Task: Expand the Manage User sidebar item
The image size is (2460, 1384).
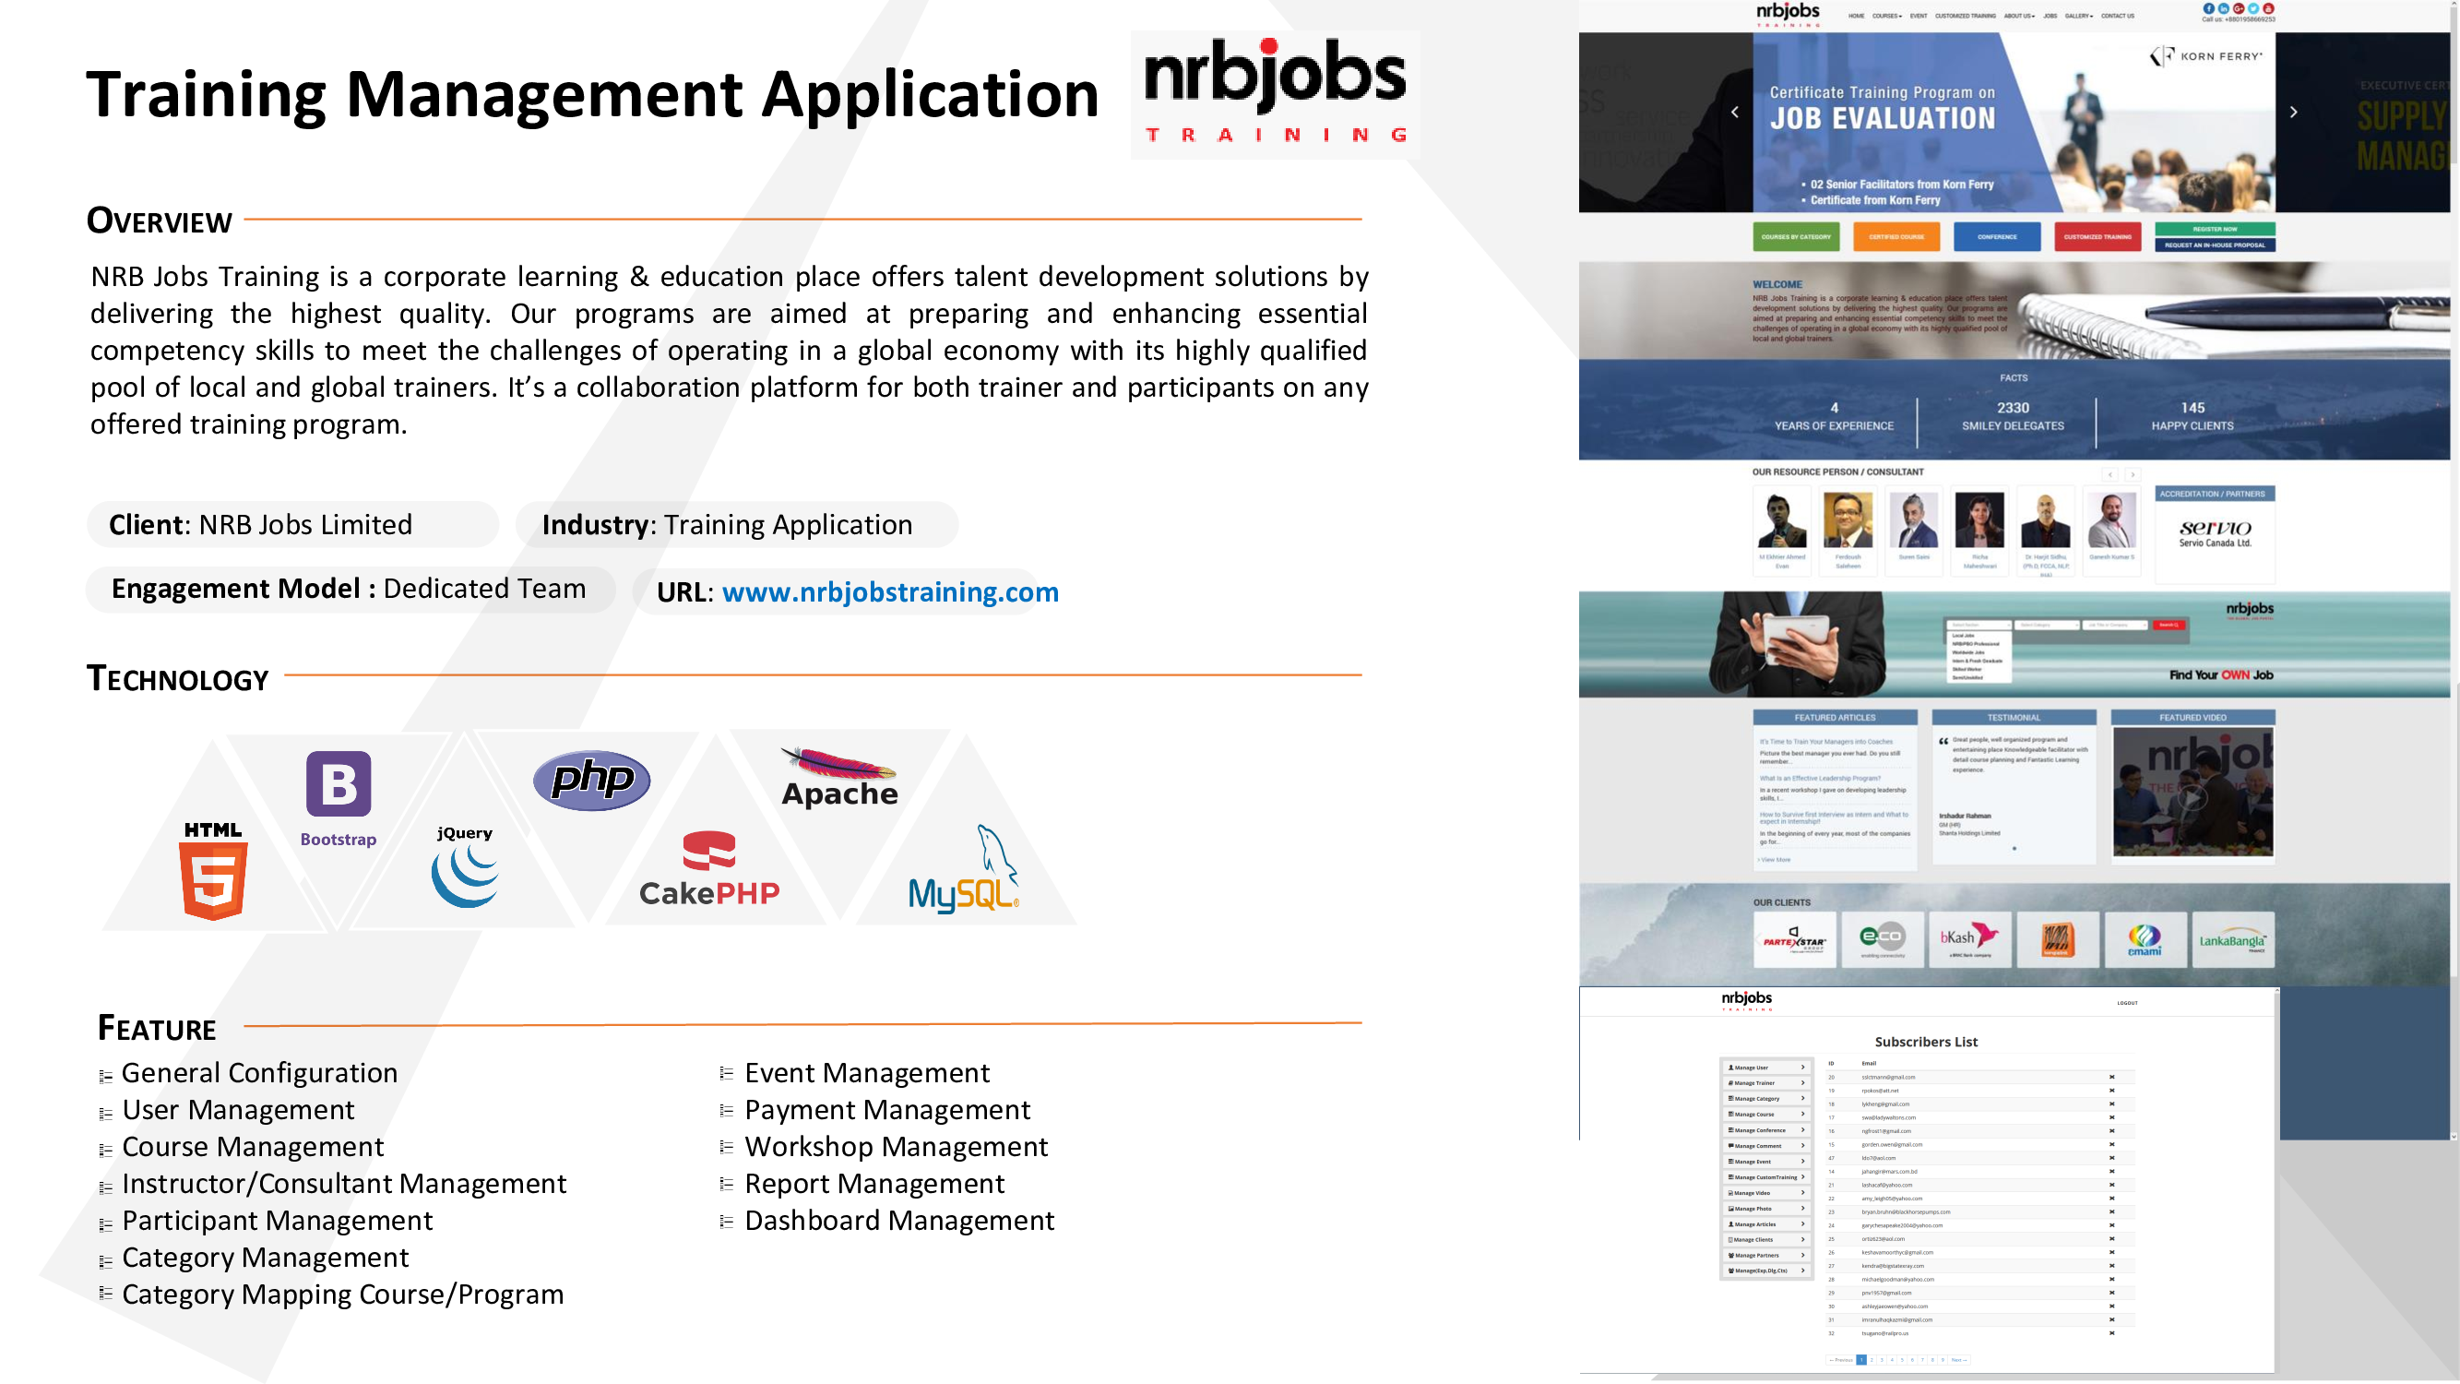Action: (x=1766, y=1068)
